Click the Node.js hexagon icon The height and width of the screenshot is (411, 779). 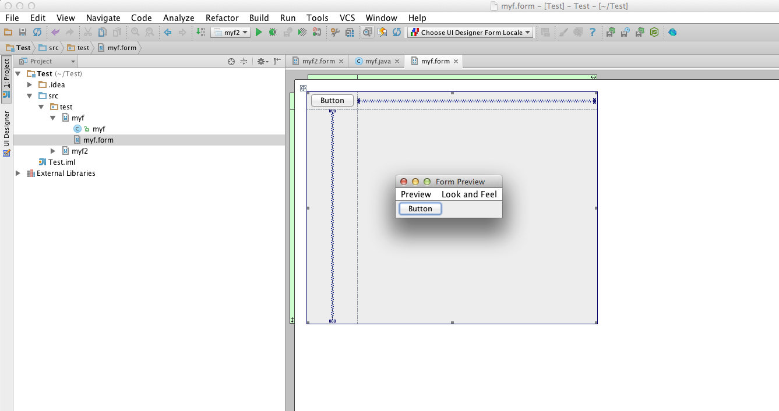(x=654, y=33)
